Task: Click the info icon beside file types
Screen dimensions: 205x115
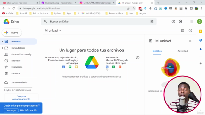Action: tap(138, 57)
